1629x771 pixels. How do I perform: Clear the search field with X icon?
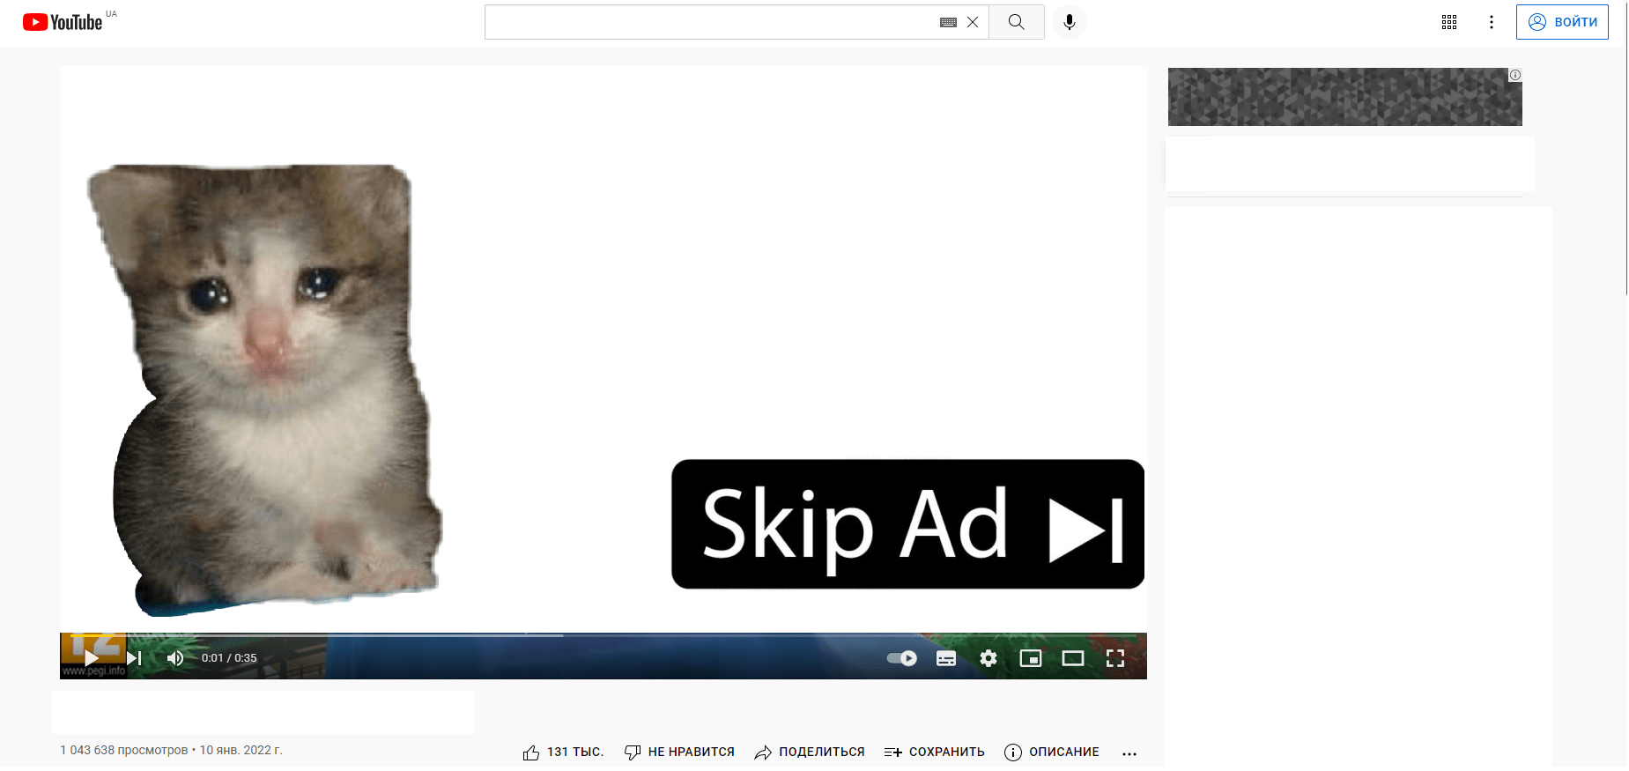(x=973, y=23)
